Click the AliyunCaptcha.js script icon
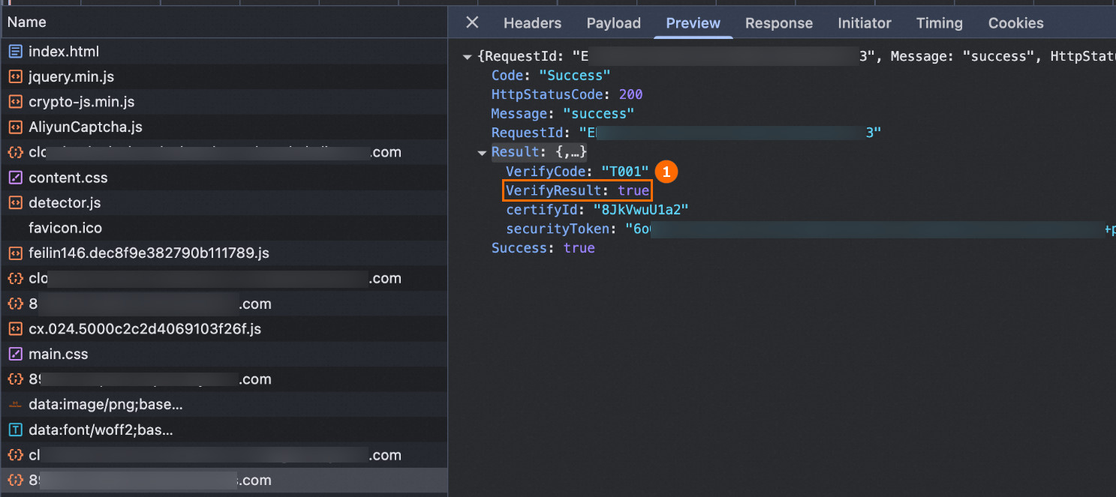Viewport: 1116px width, 497px height. 15,127
